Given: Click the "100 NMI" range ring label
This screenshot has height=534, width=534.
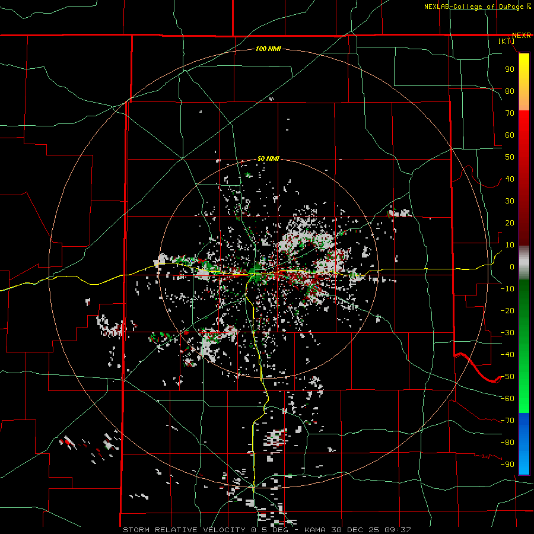Looking at the screenshot, I should tap(268, 49).
